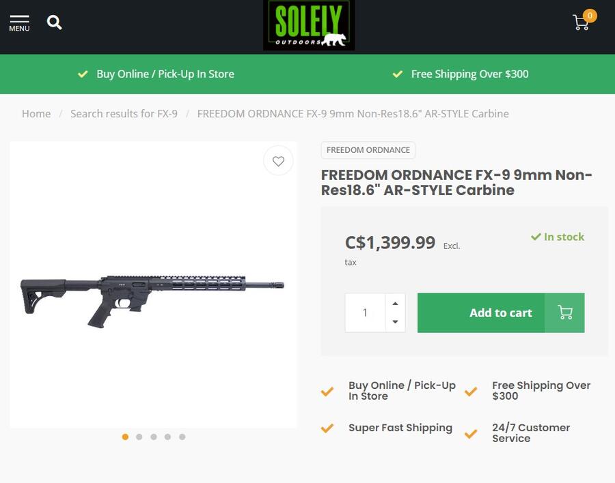This screenshot has width=615, height=483.
Task: Increase quantity with up arrow
Action: tap(395, 304)
